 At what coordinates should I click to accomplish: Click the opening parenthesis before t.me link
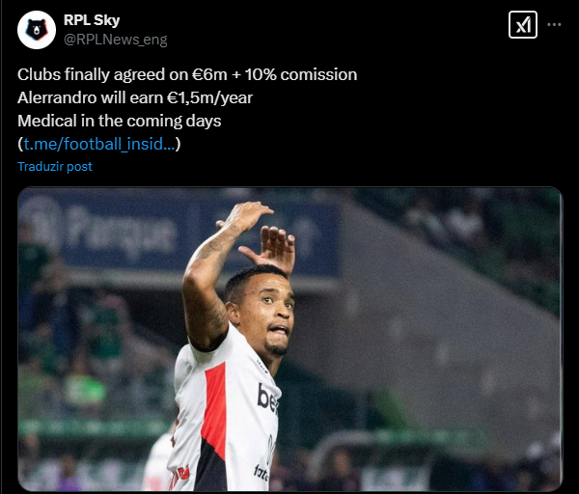tap(20, 144)
